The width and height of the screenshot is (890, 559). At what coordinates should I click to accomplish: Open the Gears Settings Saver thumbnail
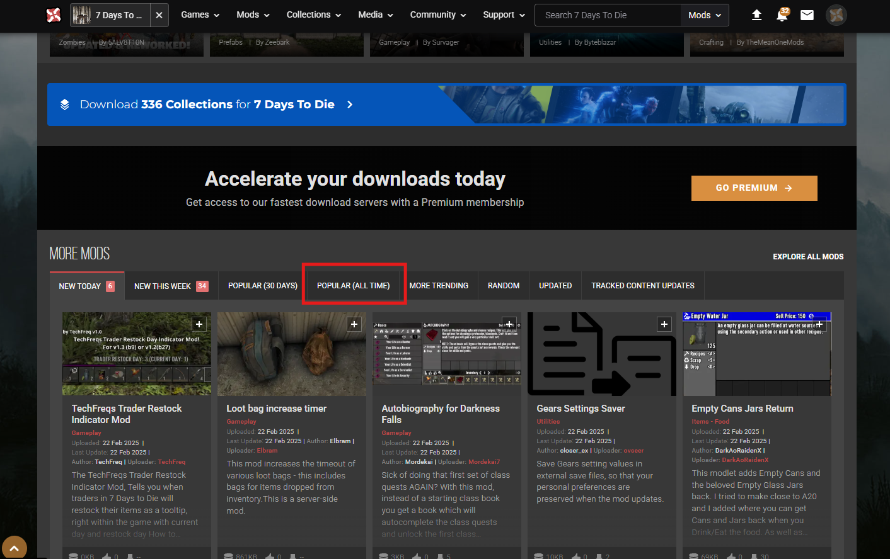tap(602, 354)
